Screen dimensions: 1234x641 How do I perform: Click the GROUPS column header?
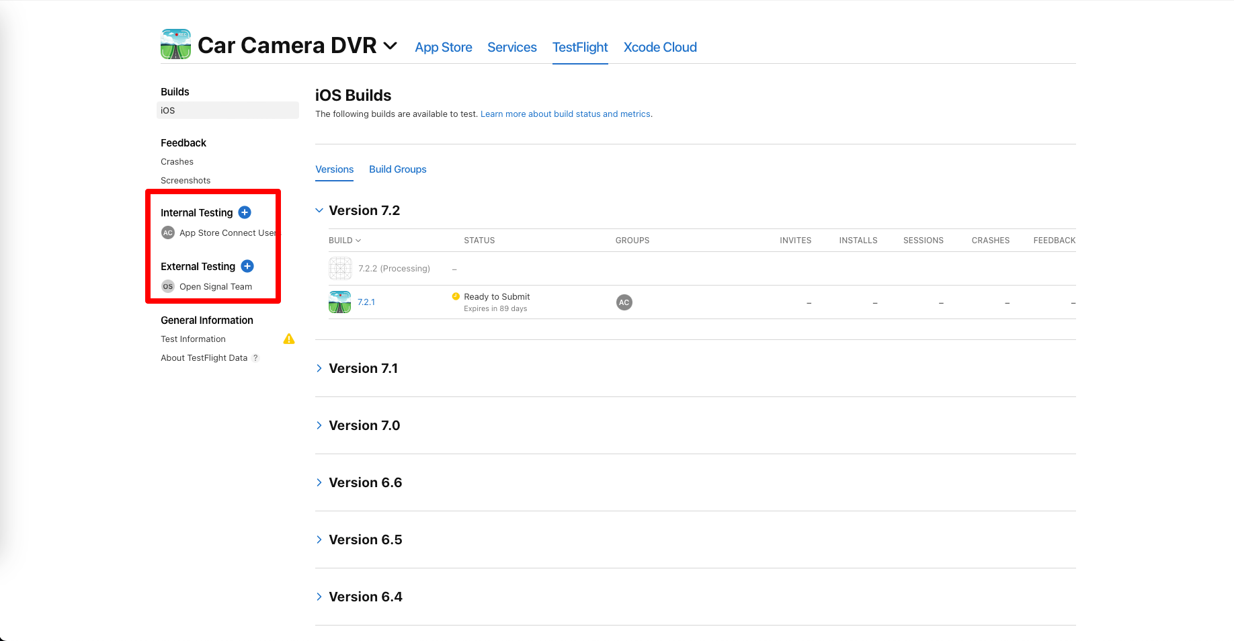click(x=632, y=241)
